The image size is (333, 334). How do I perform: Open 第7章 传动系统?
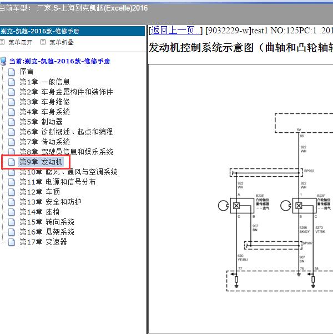coord(45,142)
